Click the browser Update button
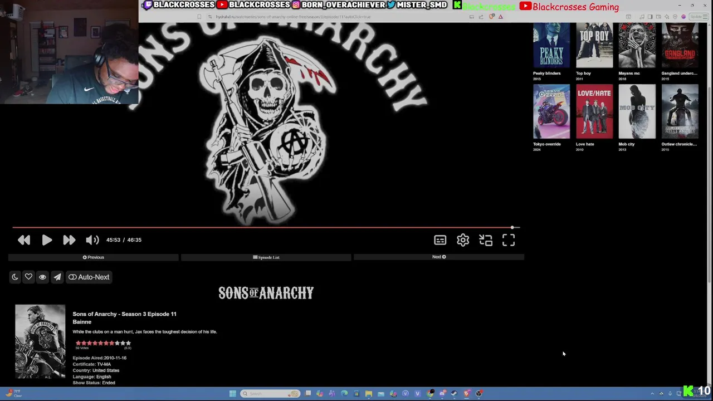 point(699,17)
